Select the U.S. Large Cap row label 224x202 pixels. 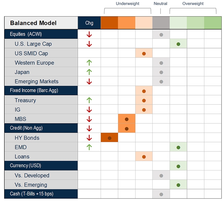coord(33,44)
